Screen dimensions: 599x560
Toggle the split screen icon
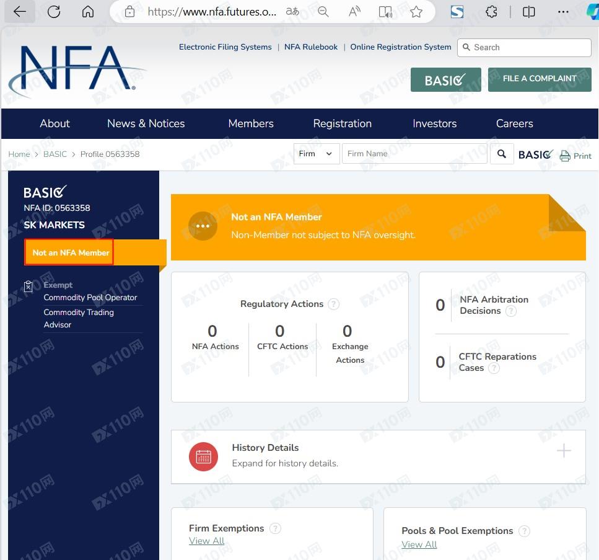pos(529,12)
